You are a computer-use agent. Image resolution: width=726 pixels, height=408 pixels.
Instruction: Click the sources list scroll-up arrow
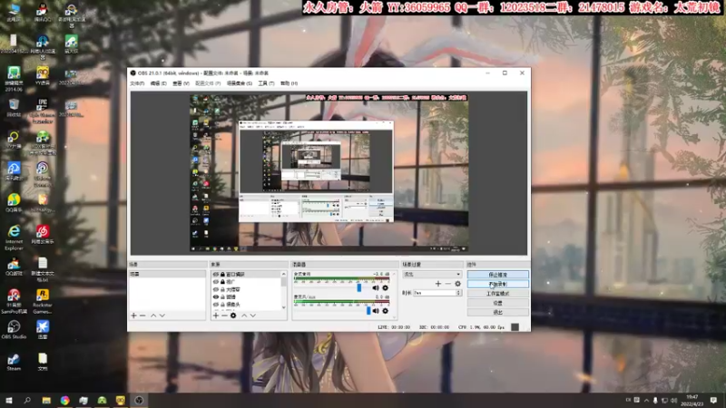(284, 275)
